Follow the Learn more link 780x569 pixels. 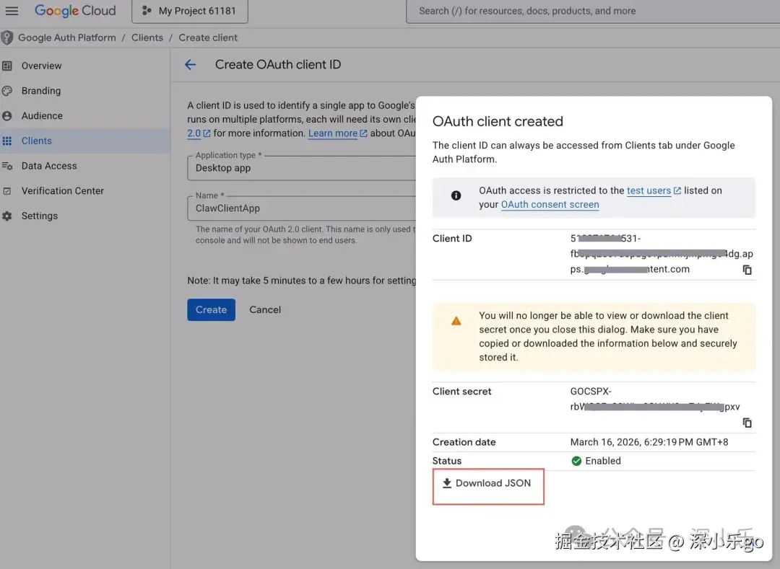(x=337, y=133)
